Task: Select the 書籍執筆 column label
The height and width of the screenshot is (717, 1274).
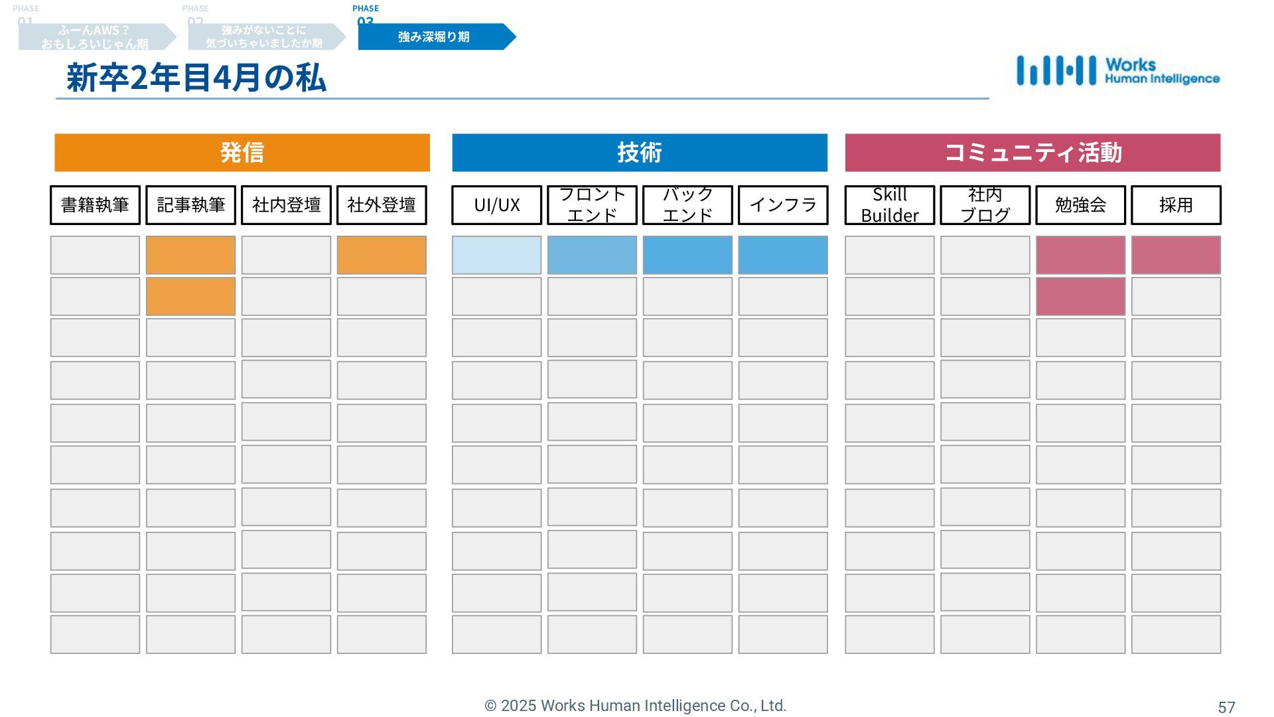Action: coord(95,205)
